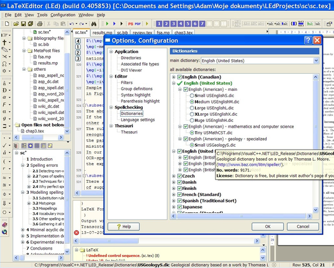This screenshot has height=268, width=334.
Task: Open the Tools menu
Action: click(42, 15)
